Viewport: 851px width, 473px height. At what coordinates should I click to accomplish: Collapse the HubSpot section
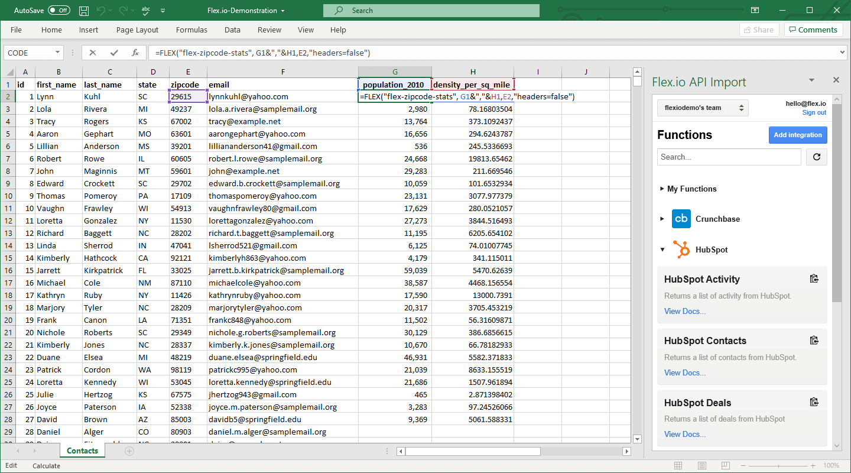(662, 250)
